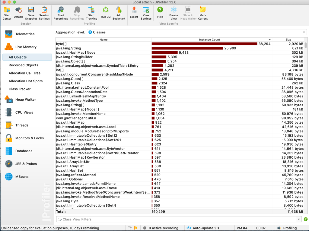309x231 pixels.
Task: Open the Aggregation level dropdown
Action: [x=196, y=32]
